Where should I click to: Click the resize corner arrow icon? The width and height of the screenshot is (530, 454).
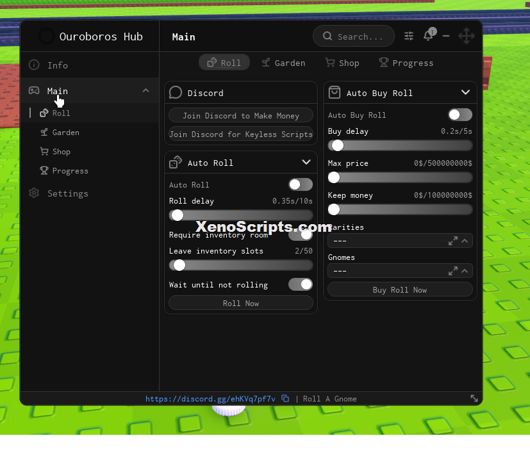tap(474, 398)
